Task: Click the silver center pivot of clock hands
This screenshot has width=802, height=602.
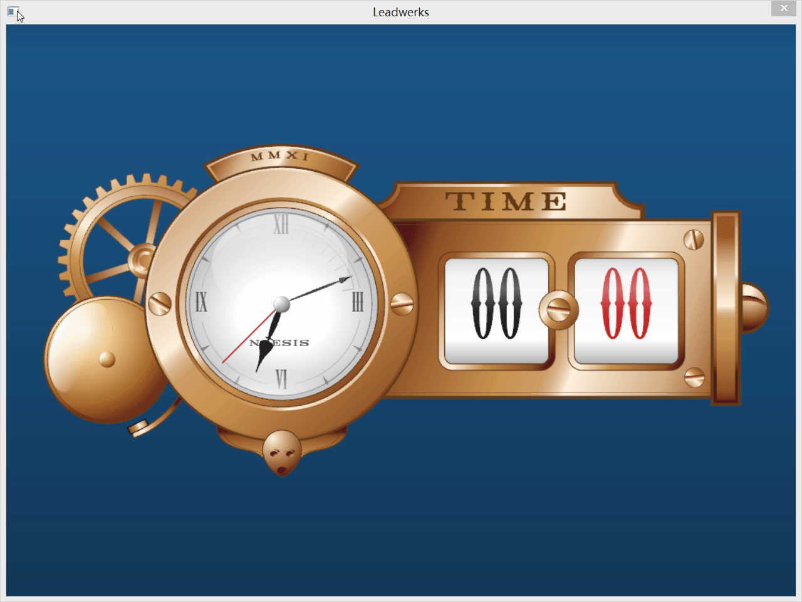Action: coord(282,304)
